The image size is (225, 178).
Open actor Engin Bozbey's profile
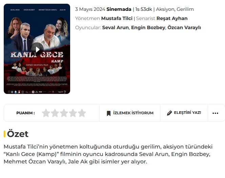(148, 27)
